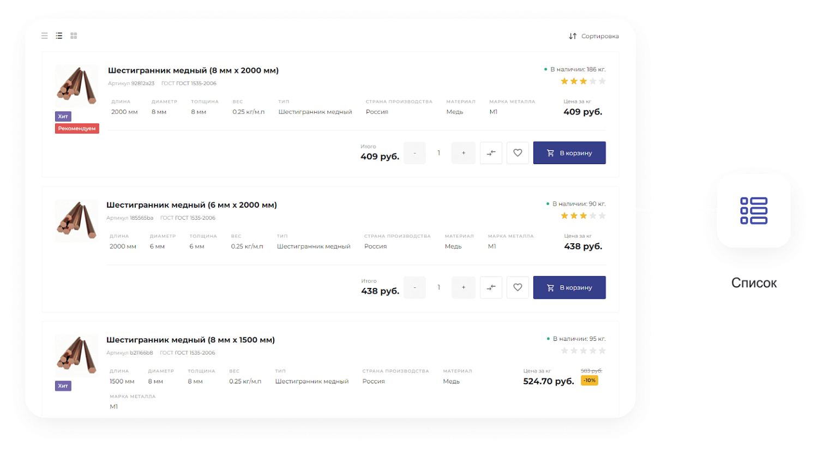This screenshot has height=451, width=818.
Task: Click quantity field for 8 мм x 2000 мм
Action: click(439, 153)
